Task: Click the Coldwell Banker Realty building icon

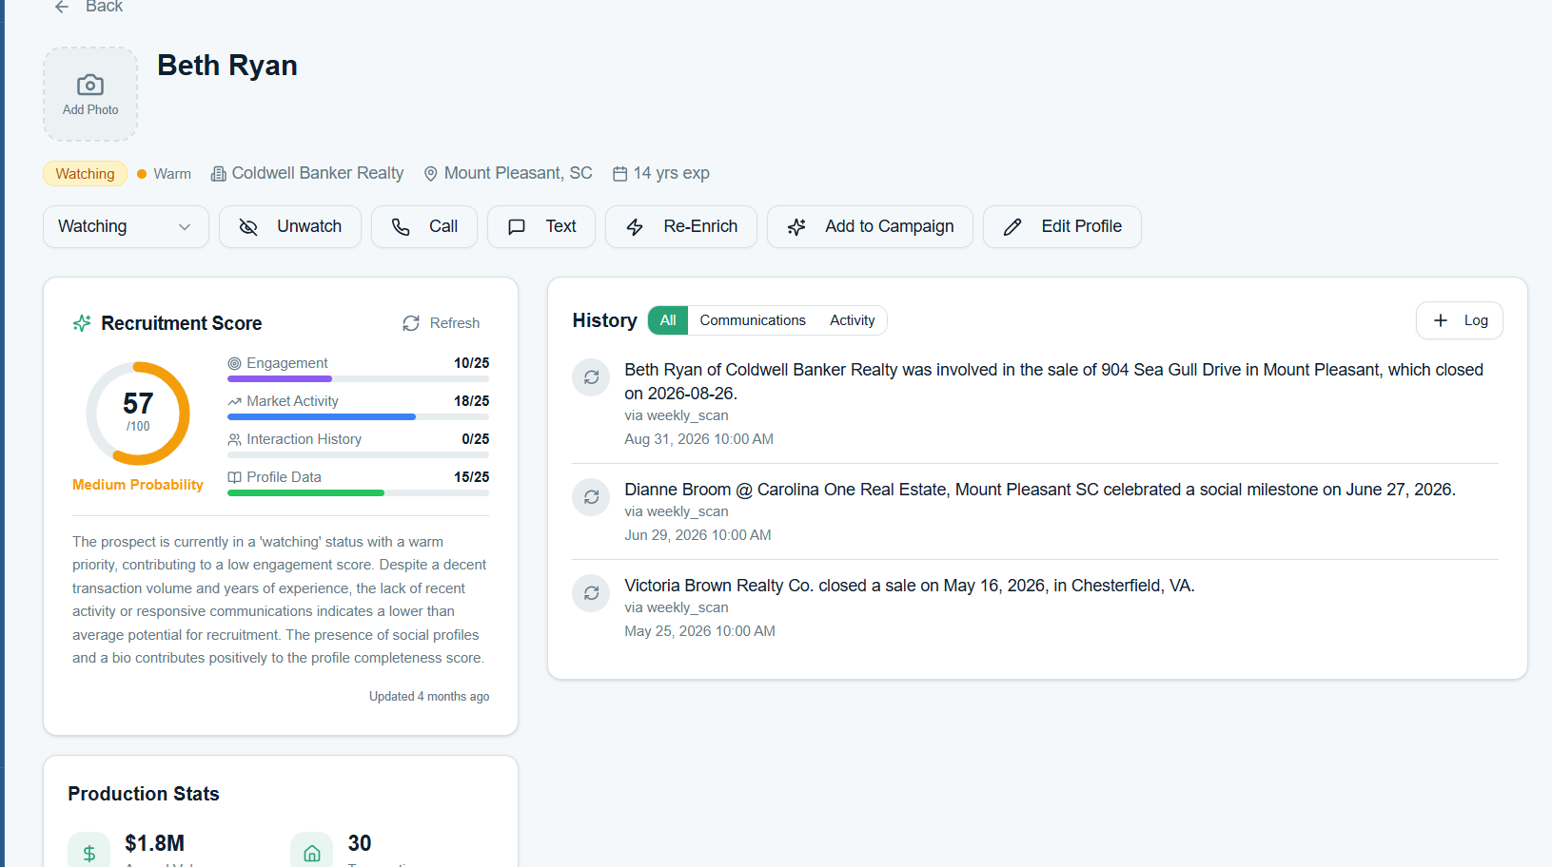Action: click(219, 174)
